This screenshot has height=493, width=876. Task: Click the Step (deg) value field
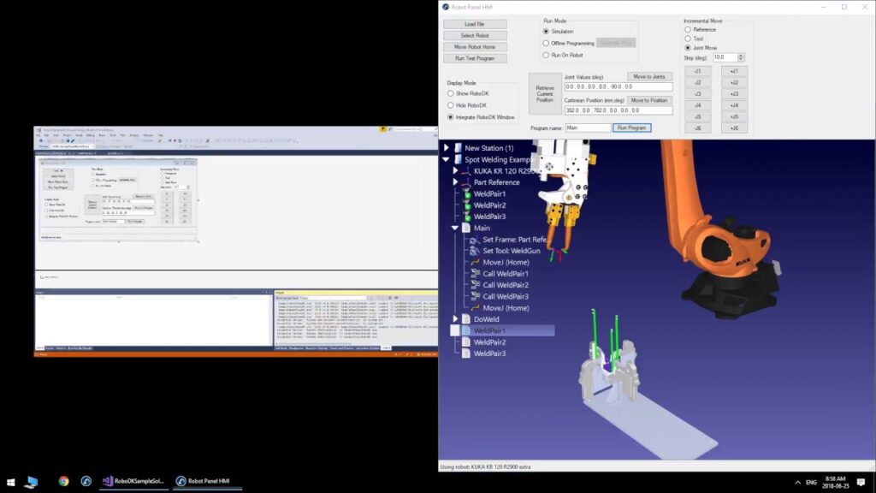725,57
